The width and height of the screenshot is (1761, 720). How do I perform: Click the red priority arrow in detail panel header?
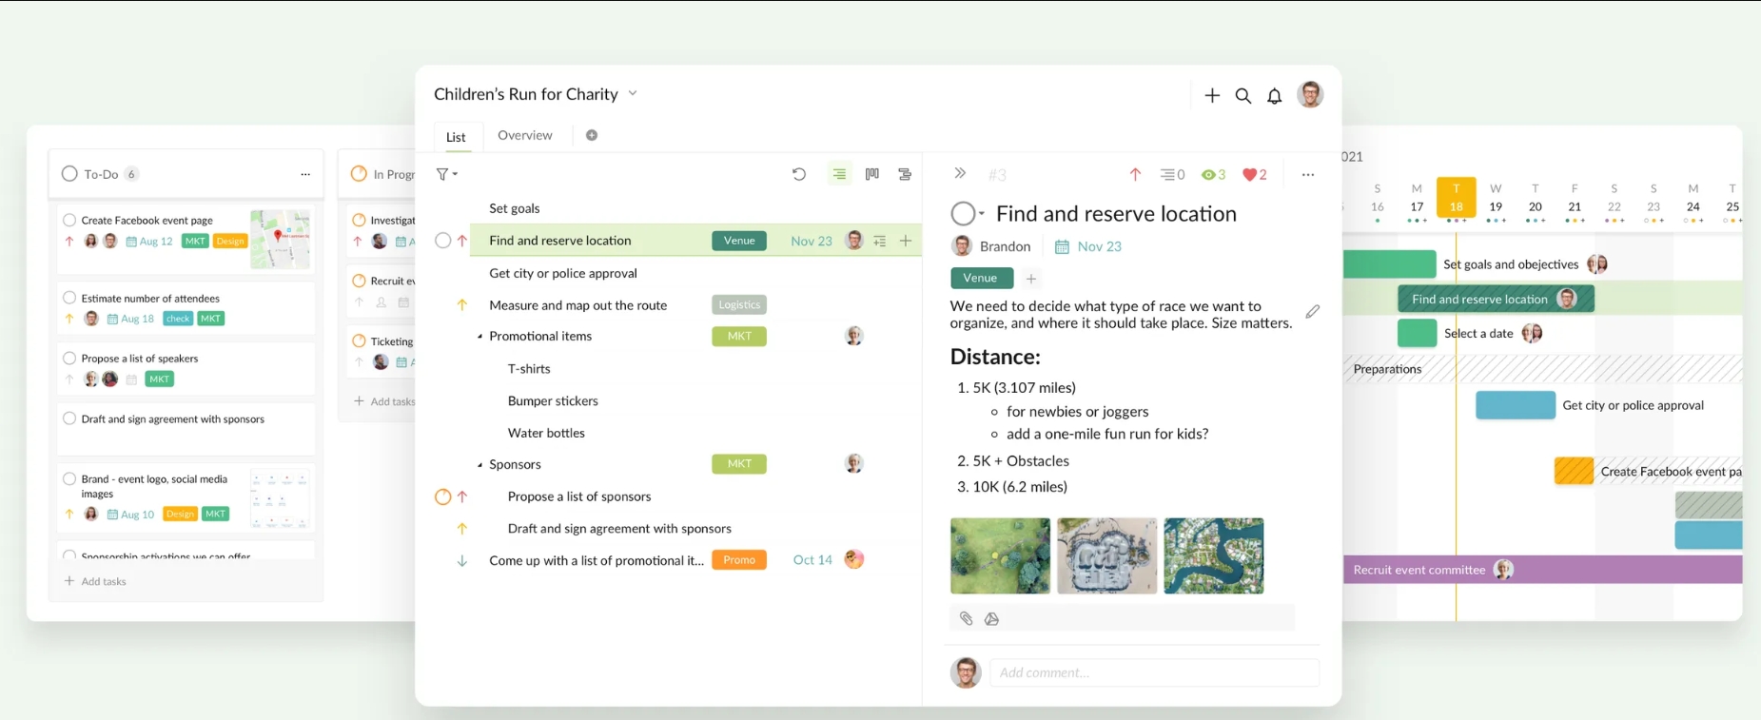coord(1135,174)
